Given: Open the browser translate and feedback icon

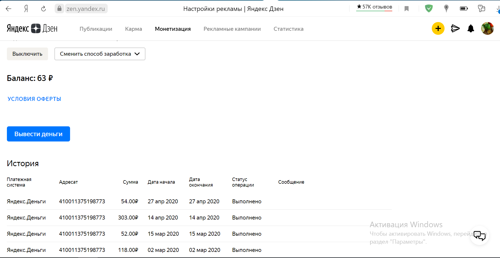Looking at the screenshot, I should (481, 8).
